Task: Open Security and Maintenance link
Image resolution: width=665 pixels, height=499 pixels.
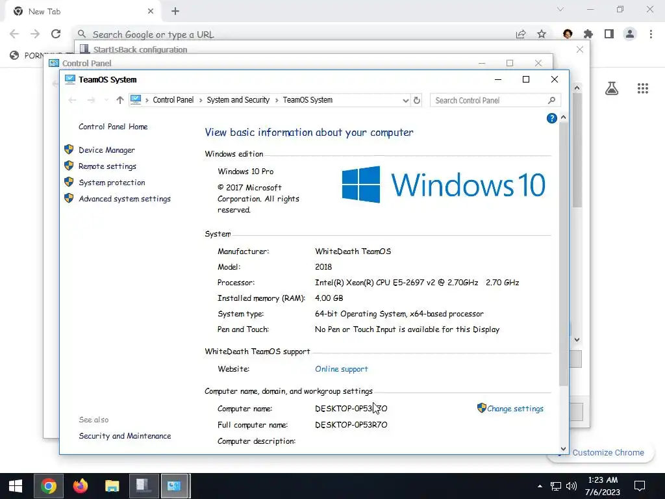Action: [x=125, y=436]
